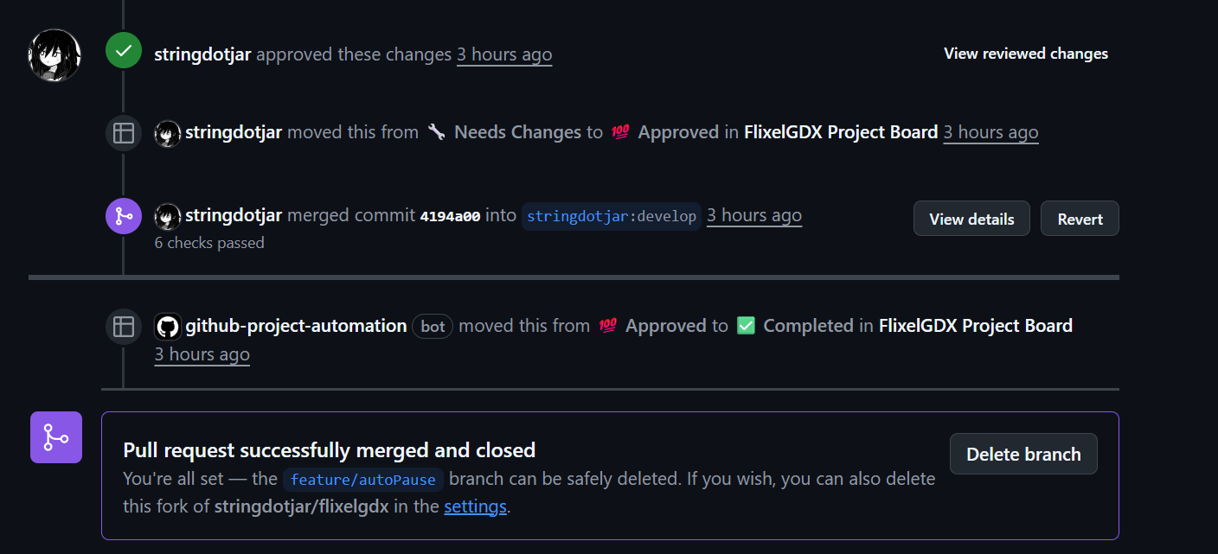Click the project board icon beside Needs Changes event
The height and width of the screenshot is (554, 1218).
pos(124,133)
